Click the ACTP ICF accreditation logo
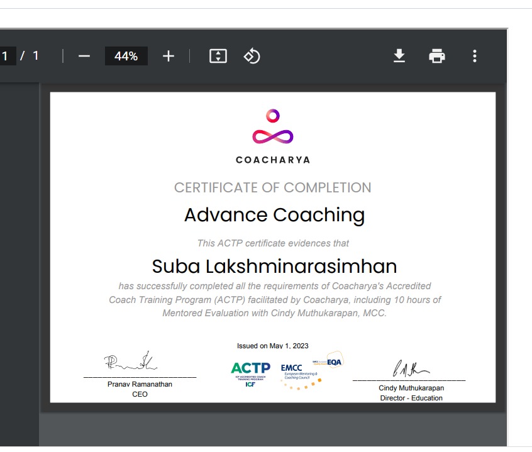This screenshot has height=452, width=532. [250, 373]
